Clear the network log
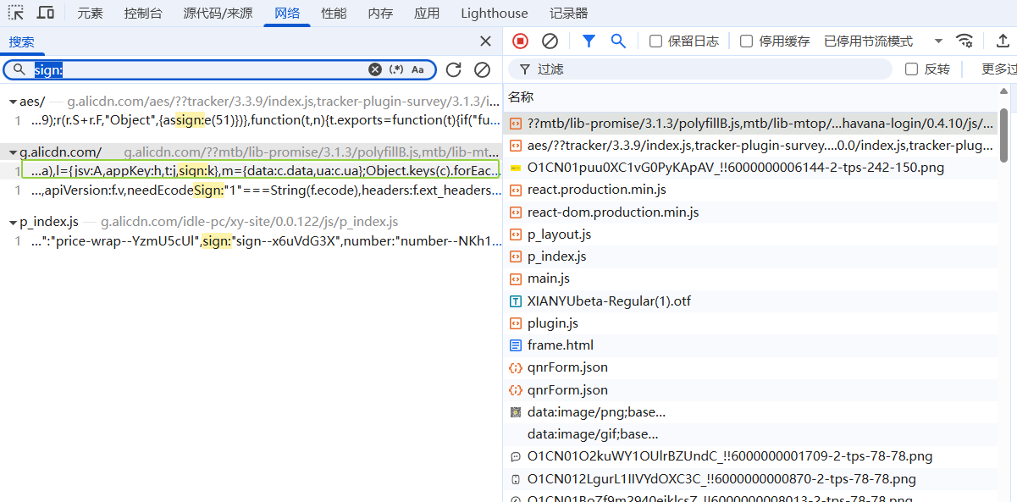Screen dimensions: 1017x502 [x=550, y=41]
